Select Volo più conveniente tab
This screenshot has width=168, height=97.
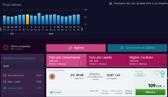[66, 60]
